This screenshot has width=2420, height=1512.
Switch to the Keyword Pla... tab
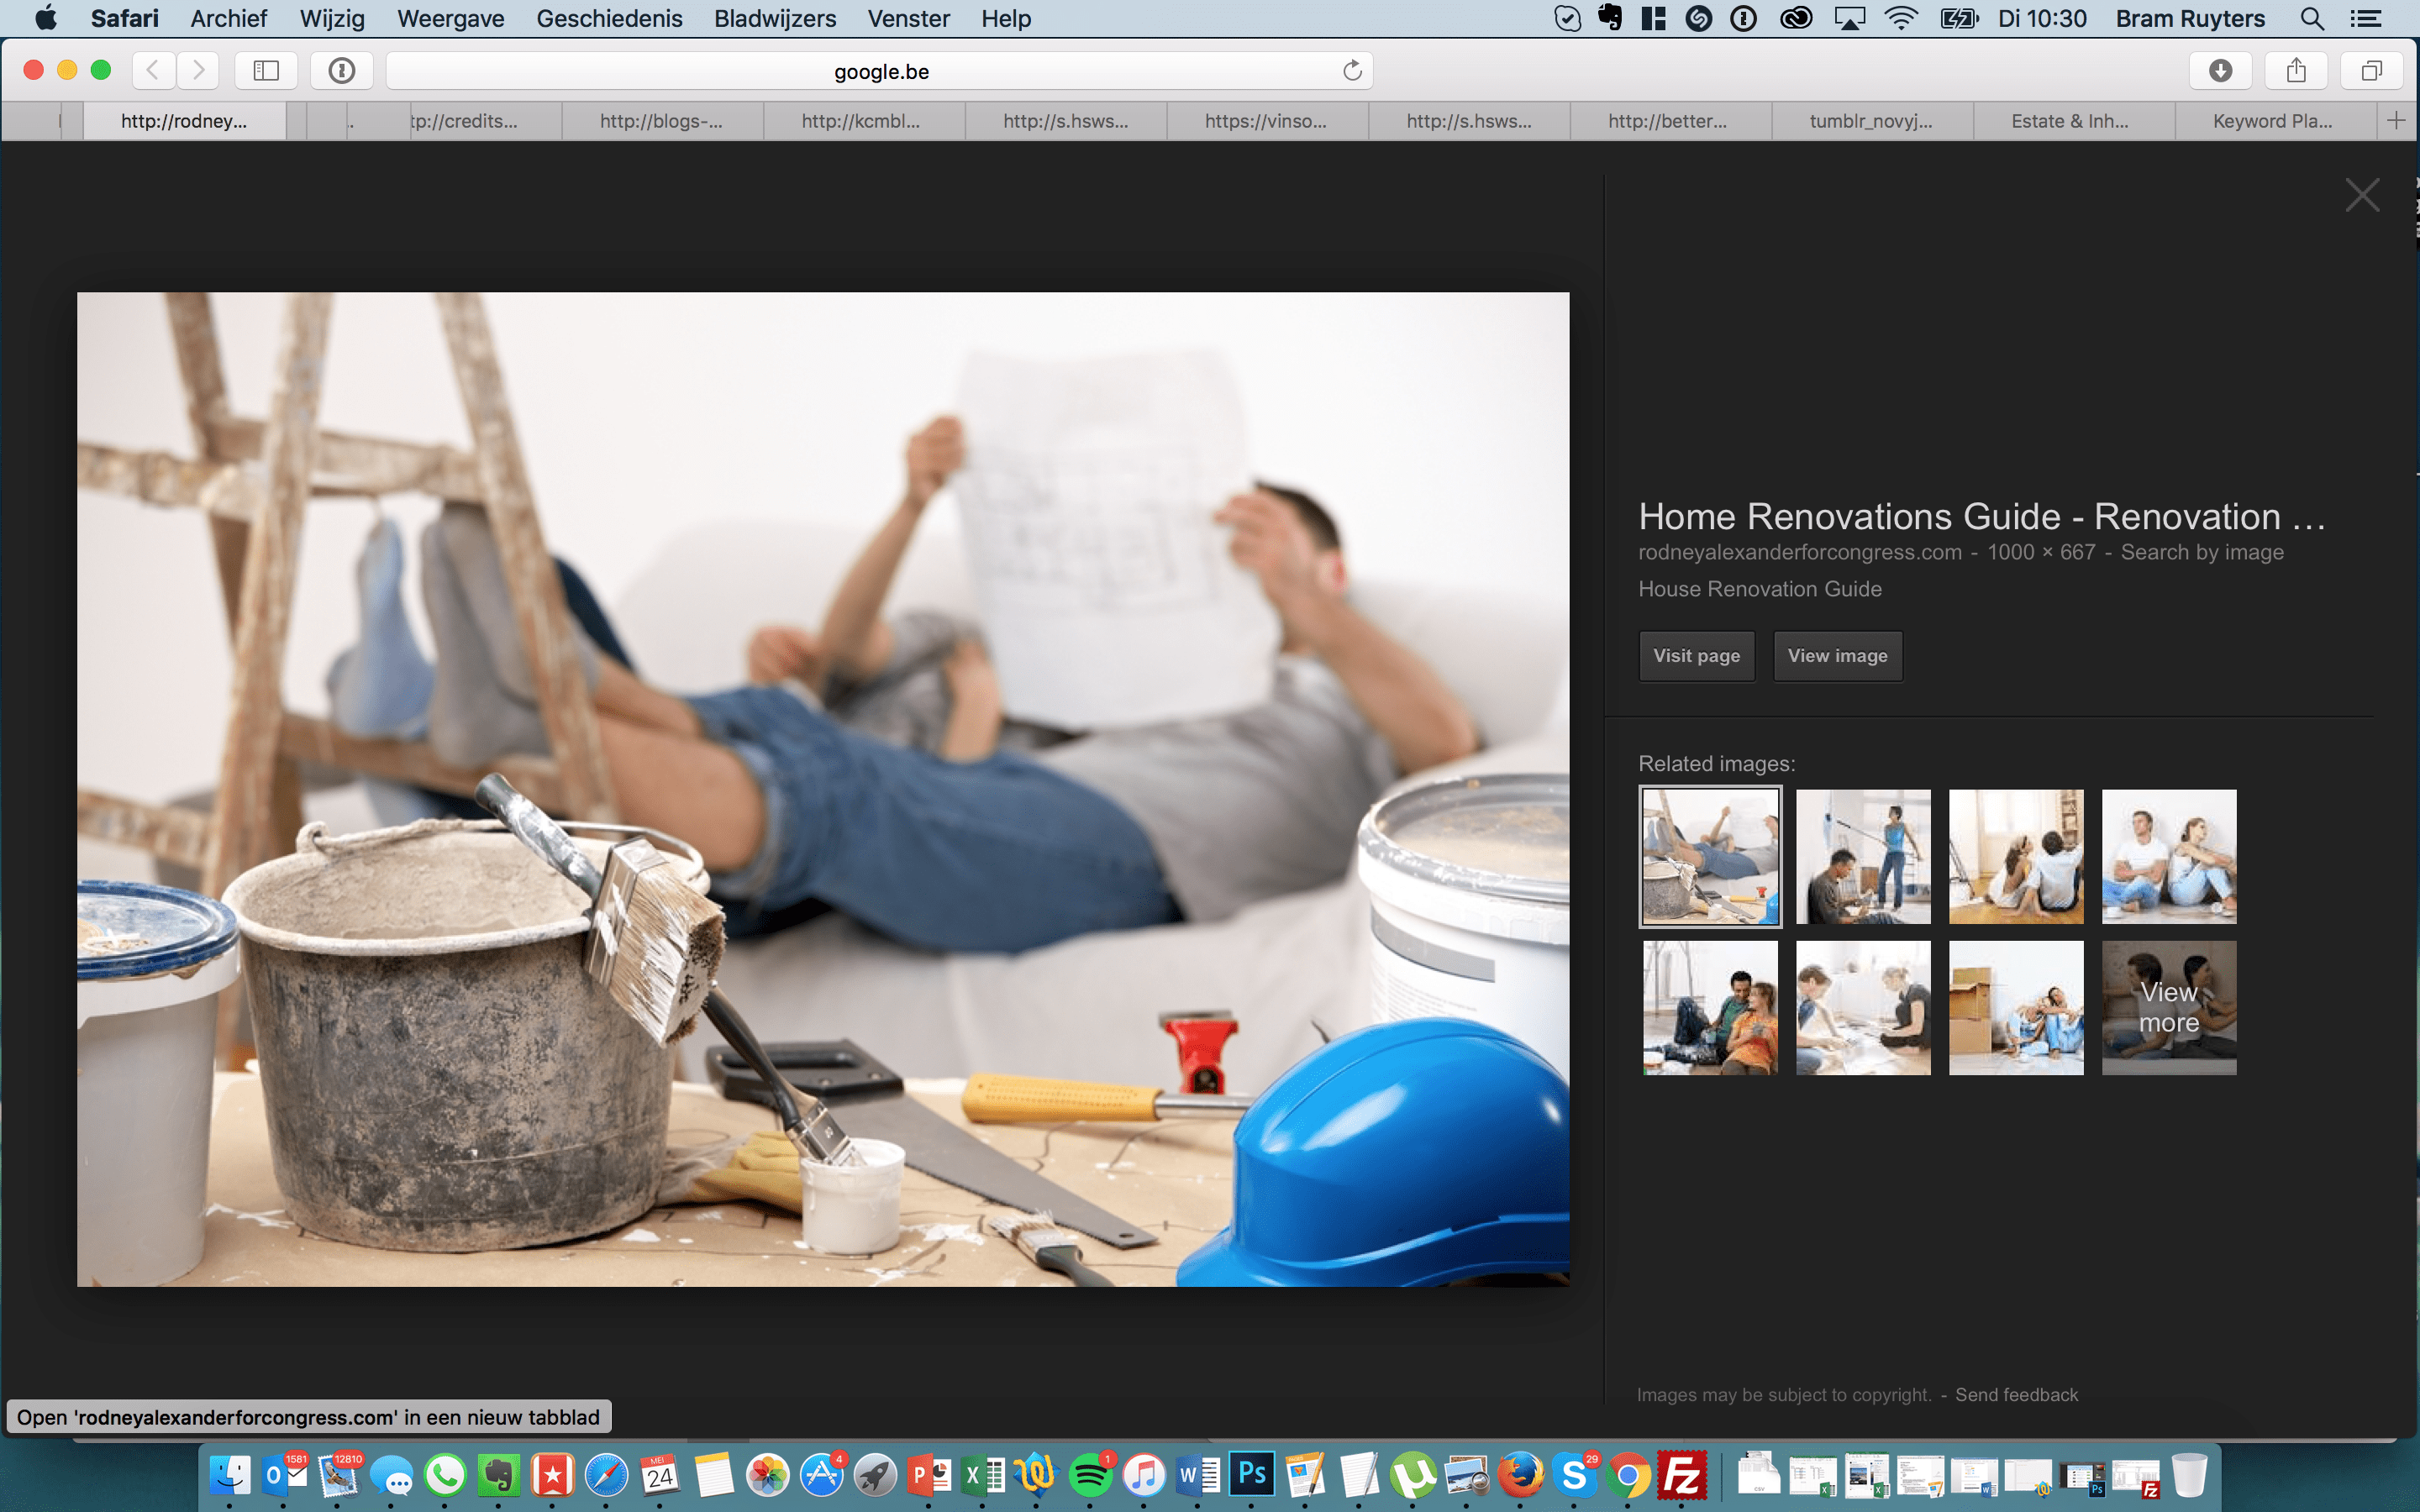pyautogui.click(x=2272, y=121)
